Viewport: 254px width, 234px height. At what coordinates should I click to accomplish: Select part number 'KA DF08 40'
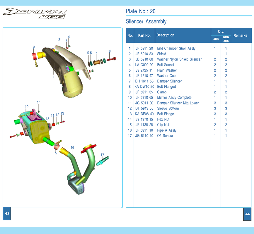(x=144, y=114)
